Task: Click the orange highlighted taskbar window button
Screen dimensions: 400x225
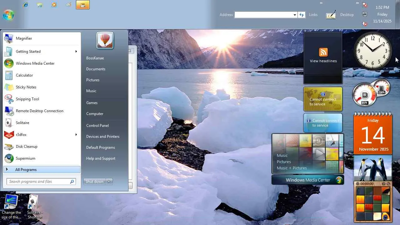Action: point(83,5)
